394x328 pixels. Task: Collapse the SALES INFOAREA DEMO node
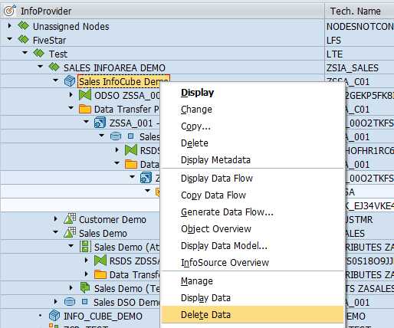point(40,67)
